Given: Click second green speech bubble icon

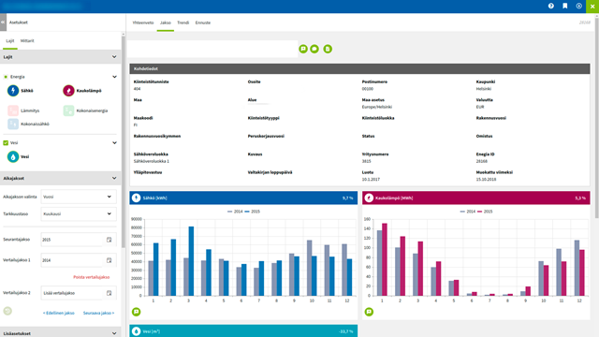Looking at the screenshot, I should point(314,49).
